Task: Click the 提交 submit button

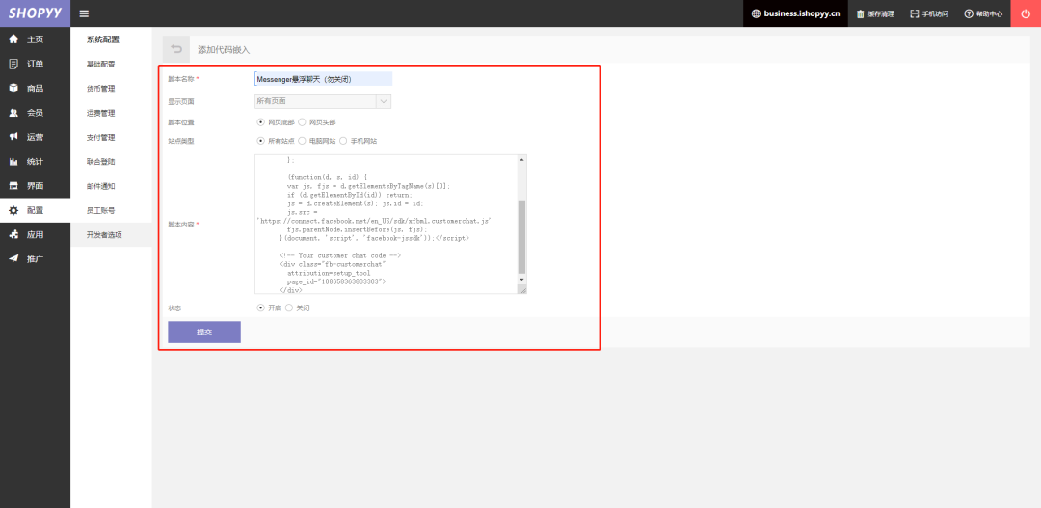Action: (204, 332)
